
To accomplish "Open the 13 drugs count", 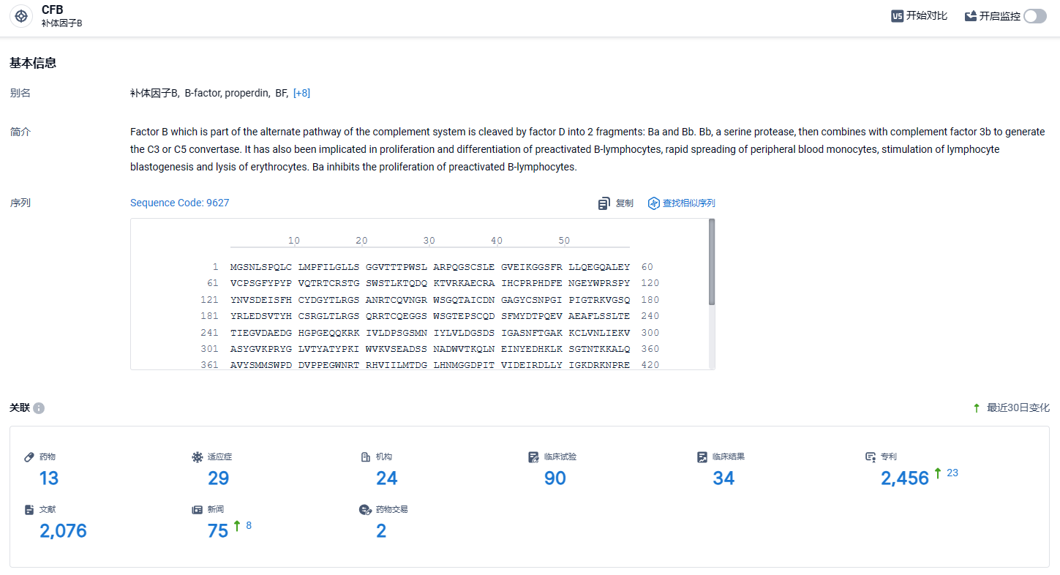I will [x=49, y=478].
